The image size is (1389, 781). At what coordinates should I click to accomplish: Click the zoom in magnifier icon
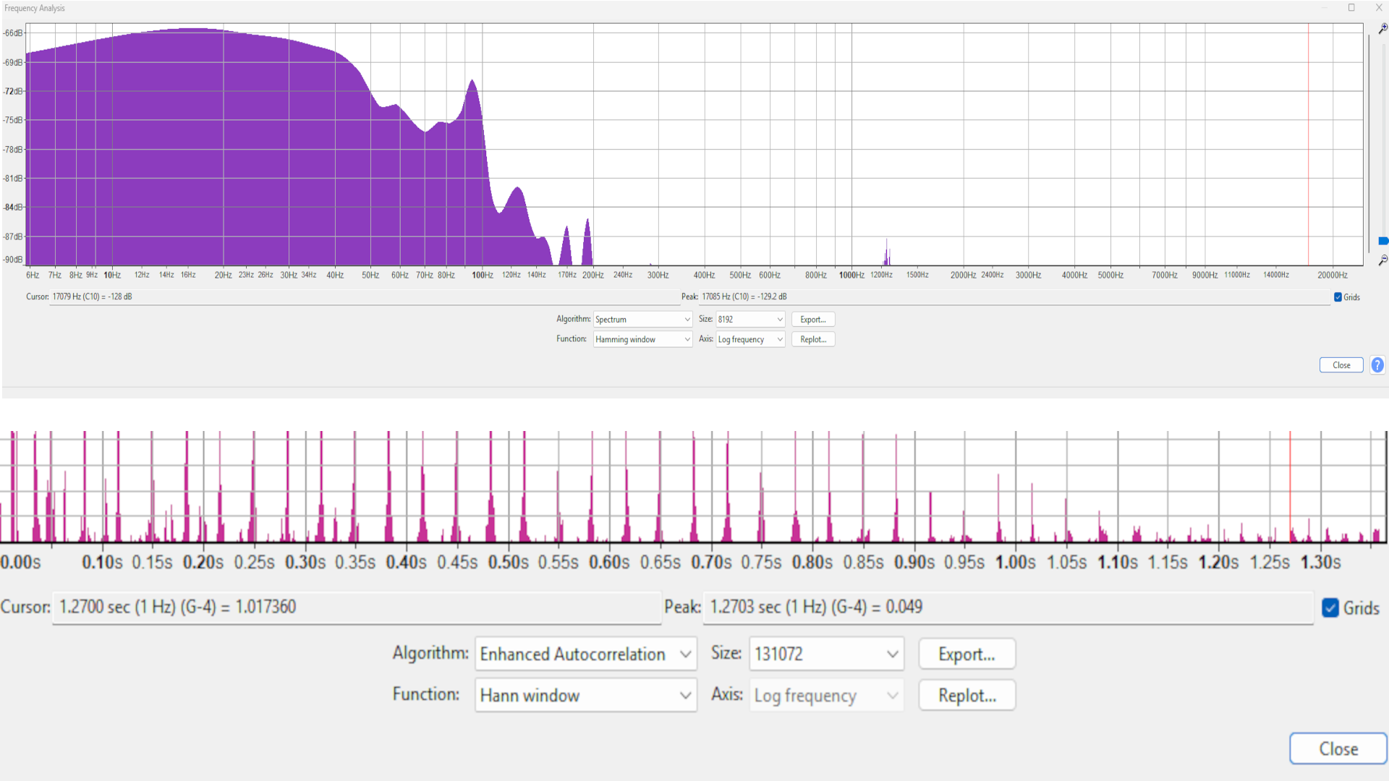[x=1382, y=29]
